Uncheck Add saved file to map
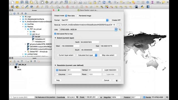The image size is (178, 100). click(55, 34)
